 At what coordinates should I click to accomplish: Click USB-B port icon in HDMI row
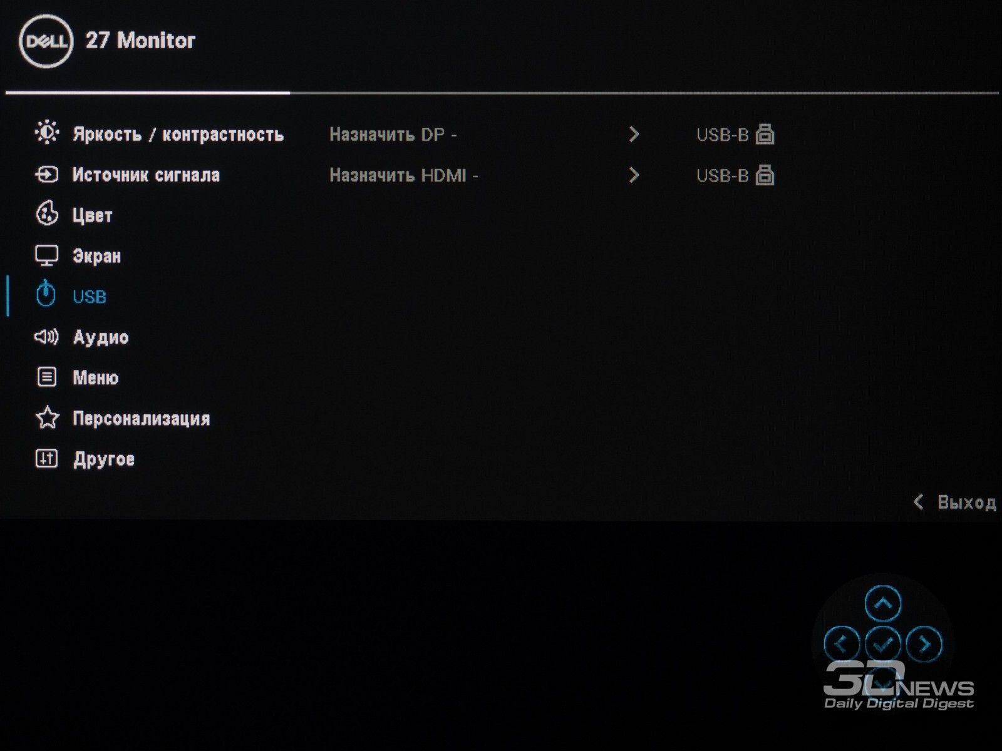pyautogui.click(x=765, y=175)
